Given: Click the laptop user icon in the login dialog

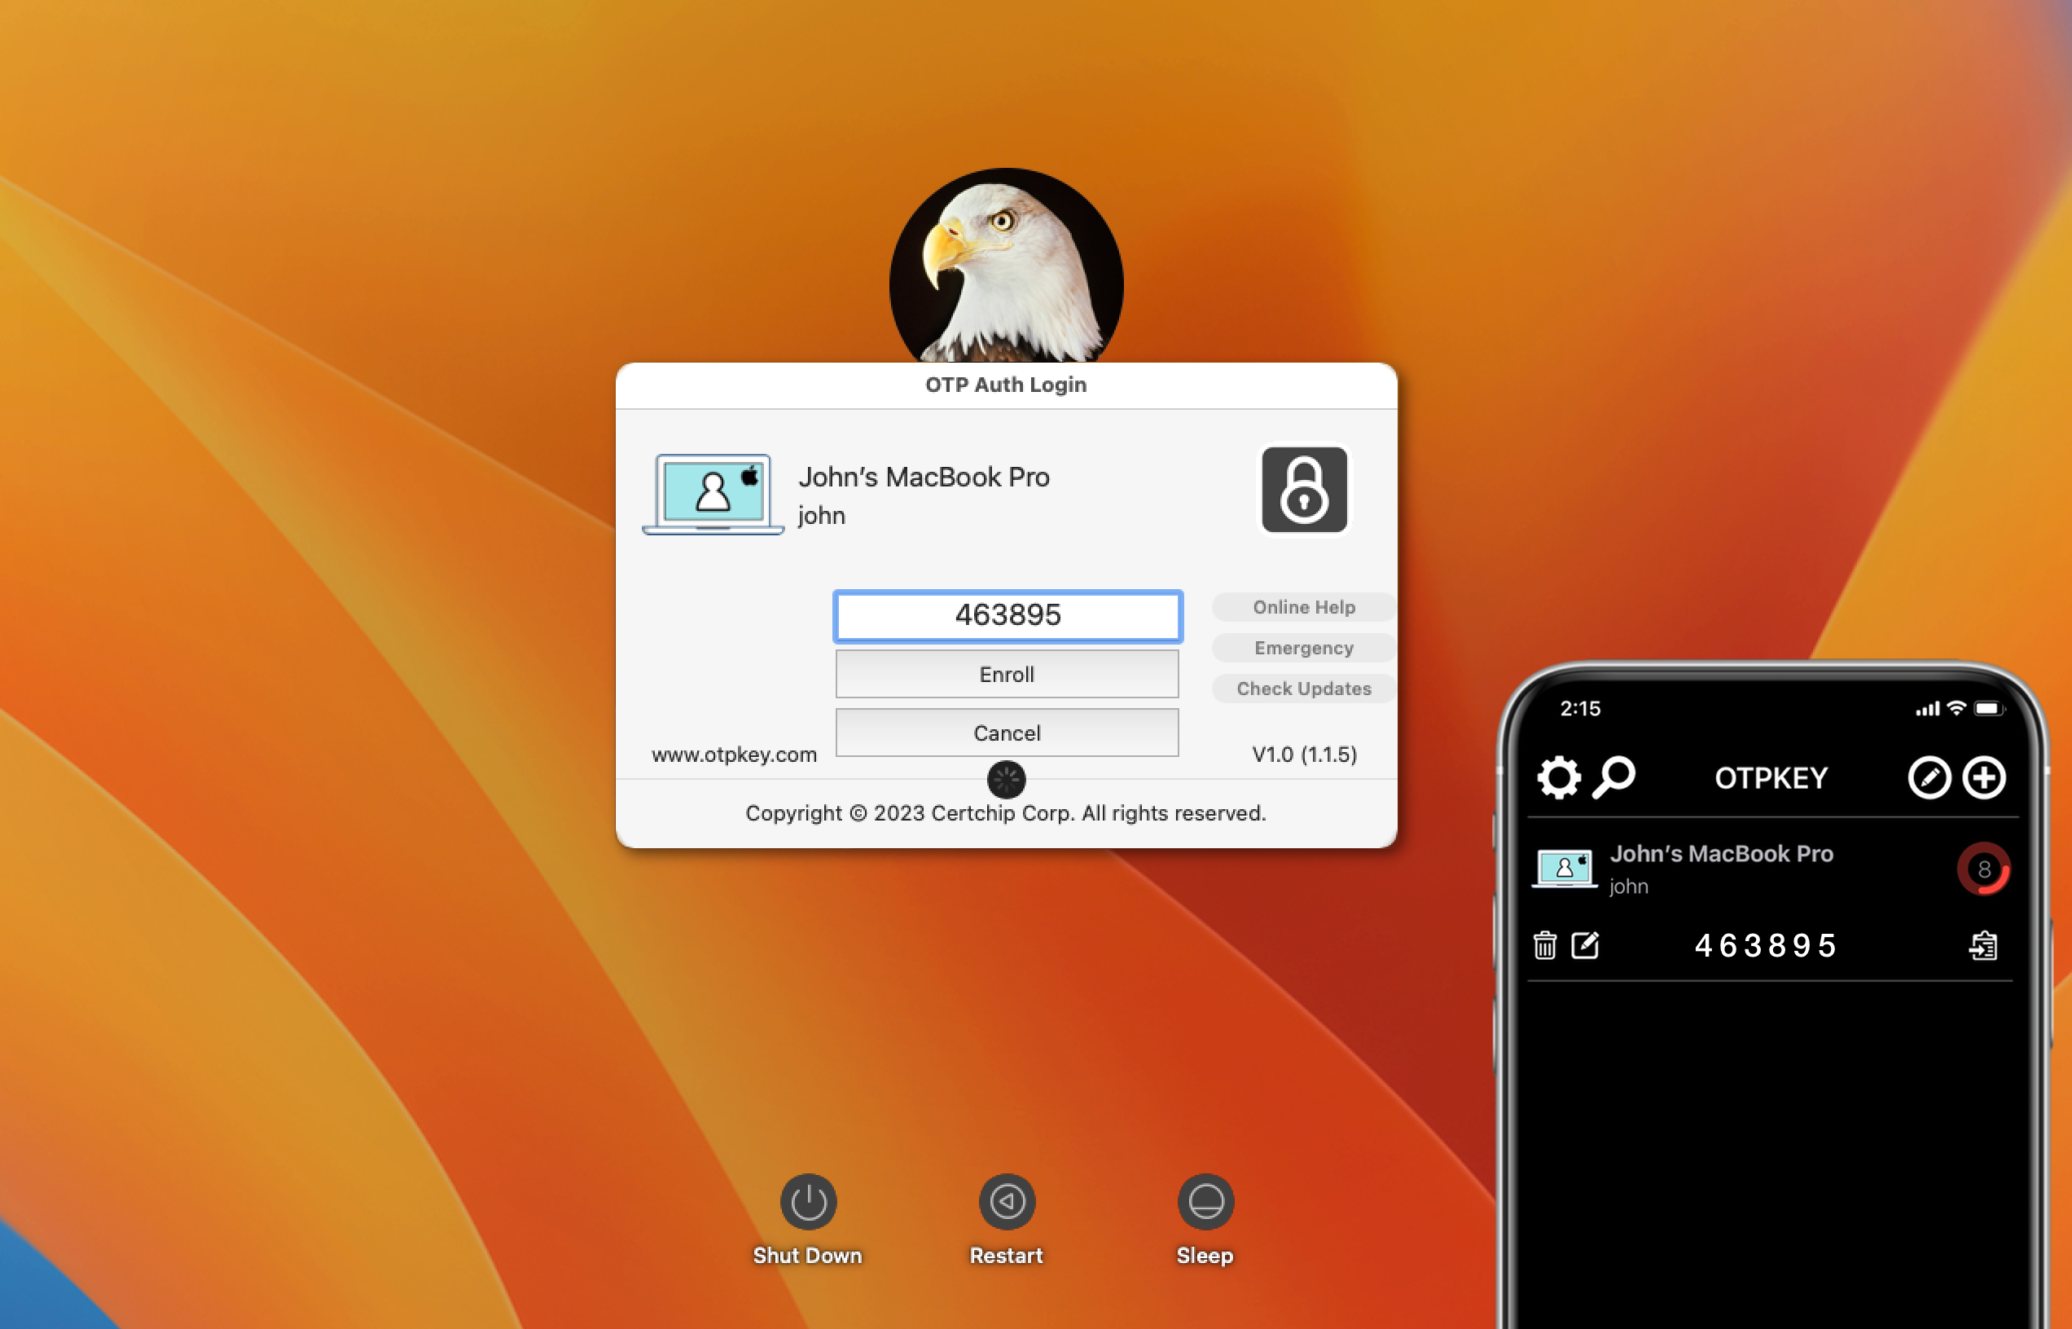Looking at the screenshot, I should pos(713,495).
